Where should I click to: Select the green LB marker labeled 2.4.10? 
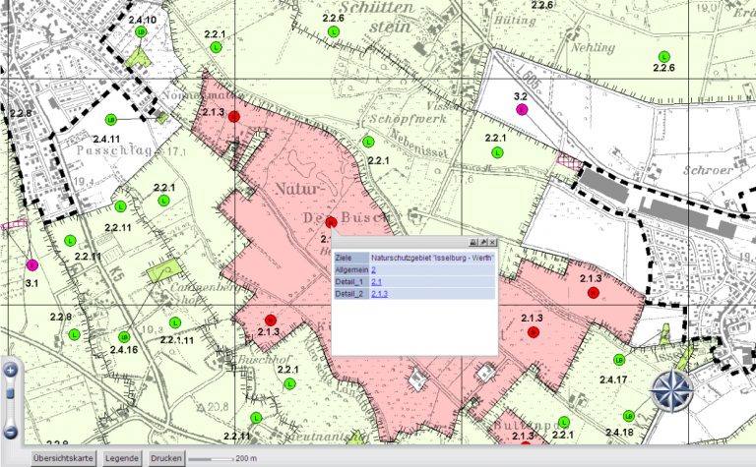141,32
